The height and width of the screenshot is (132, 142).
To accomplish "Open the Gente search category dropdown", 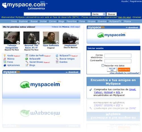I will point(99,14).
